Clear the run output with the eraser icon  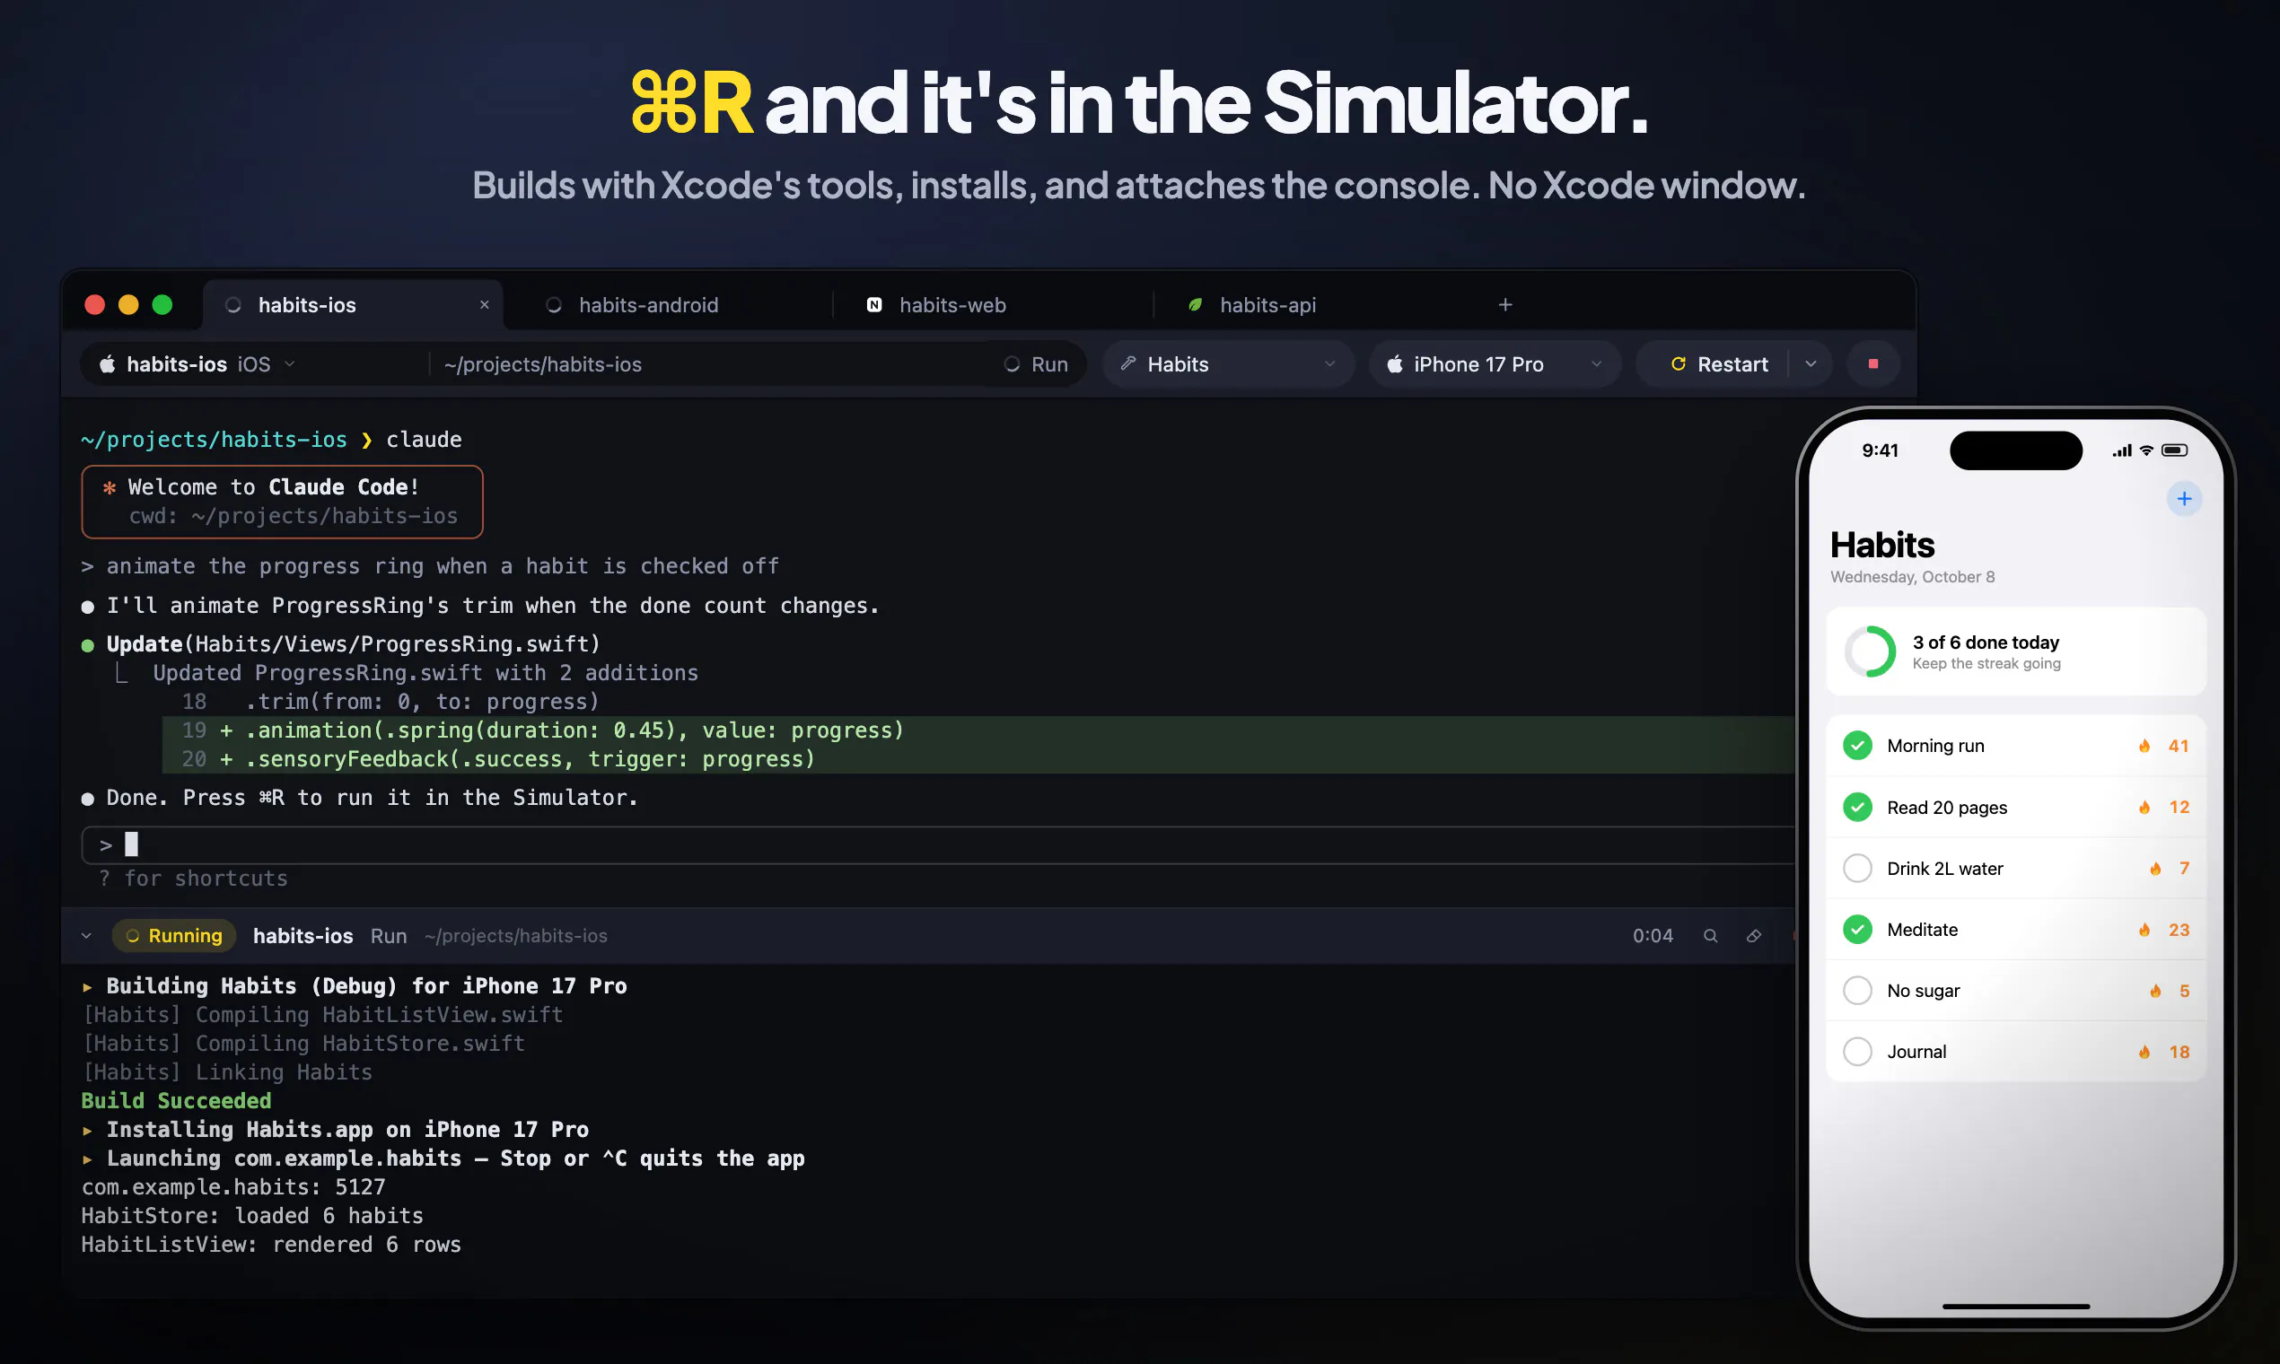coord(1753,936)
